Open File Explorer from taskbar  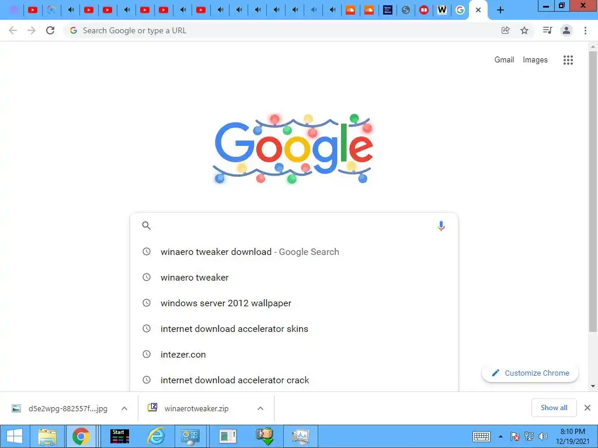coord(47,436)
